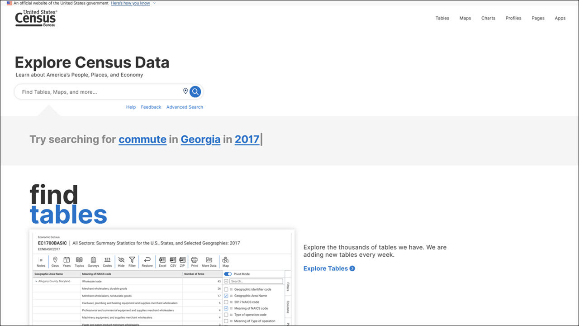Click the "Here's how you know" link
The image size is (579, 326).
pyautogui.click(x=130, y=3)
